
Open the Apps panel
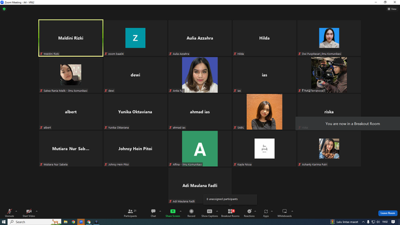click(266, 212)
